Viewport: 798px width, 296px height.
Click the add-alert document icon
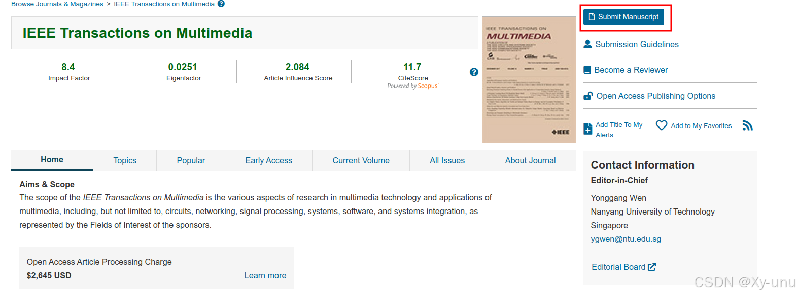click(587, 129)
